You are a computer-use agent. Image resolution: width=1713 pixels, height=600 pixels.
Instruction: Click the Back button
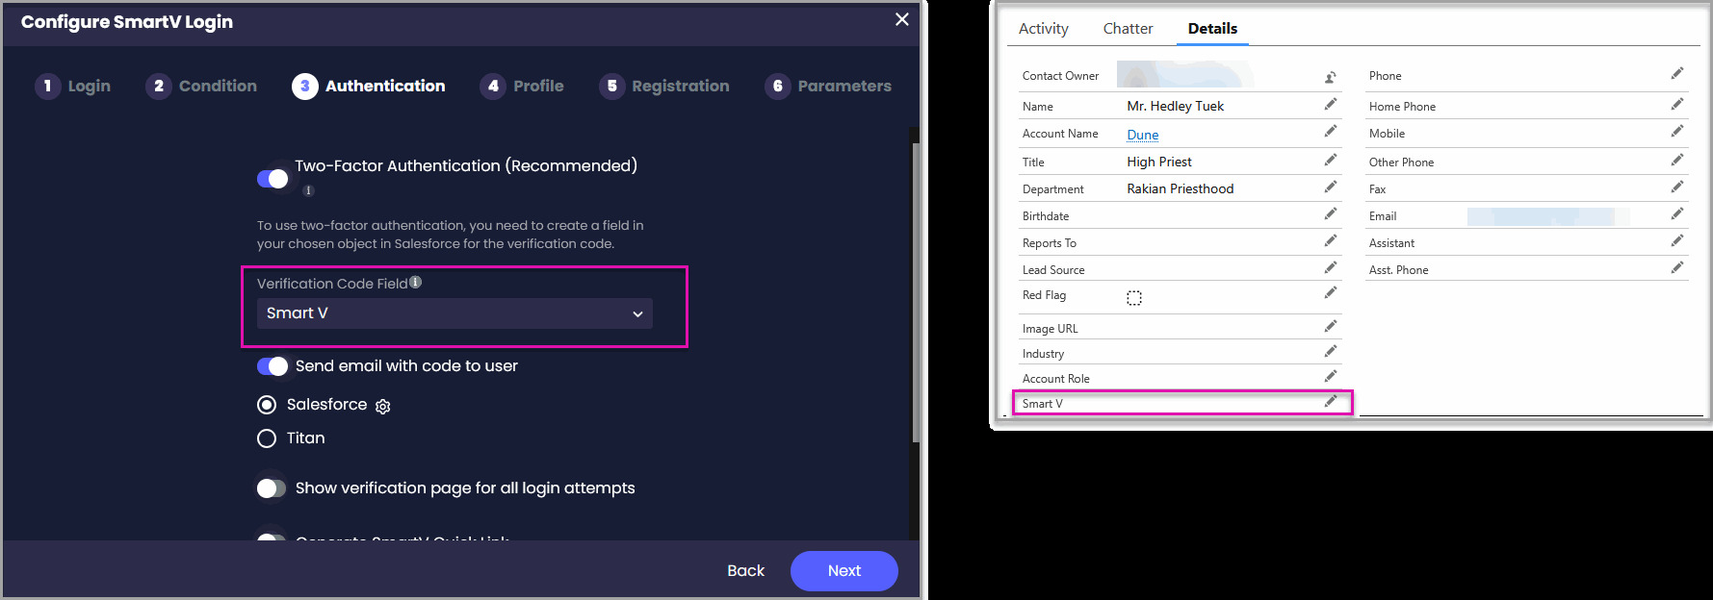745,571
